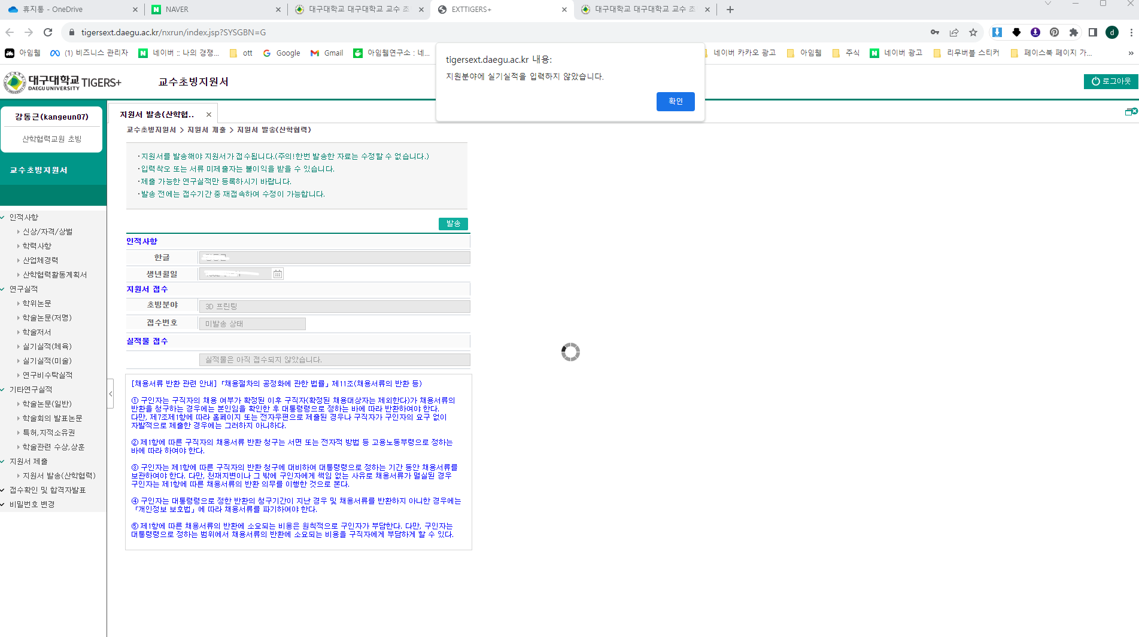
Task: Click the 확인 button in the alert dialog
Action: pyautogui.click(x=675, y=102)
